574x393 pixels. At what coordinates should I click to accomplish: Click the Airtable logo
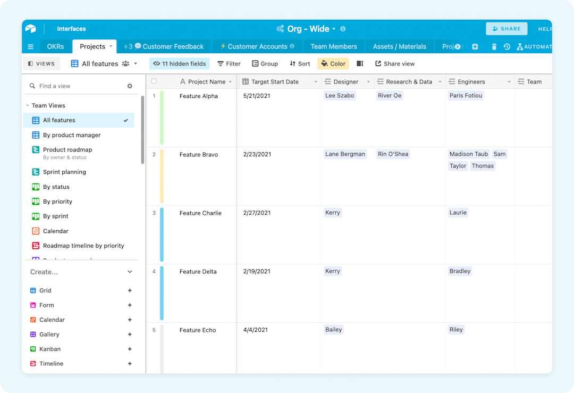31,28
